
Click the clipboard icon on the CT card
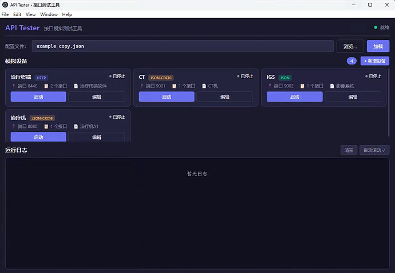point(174,86)
